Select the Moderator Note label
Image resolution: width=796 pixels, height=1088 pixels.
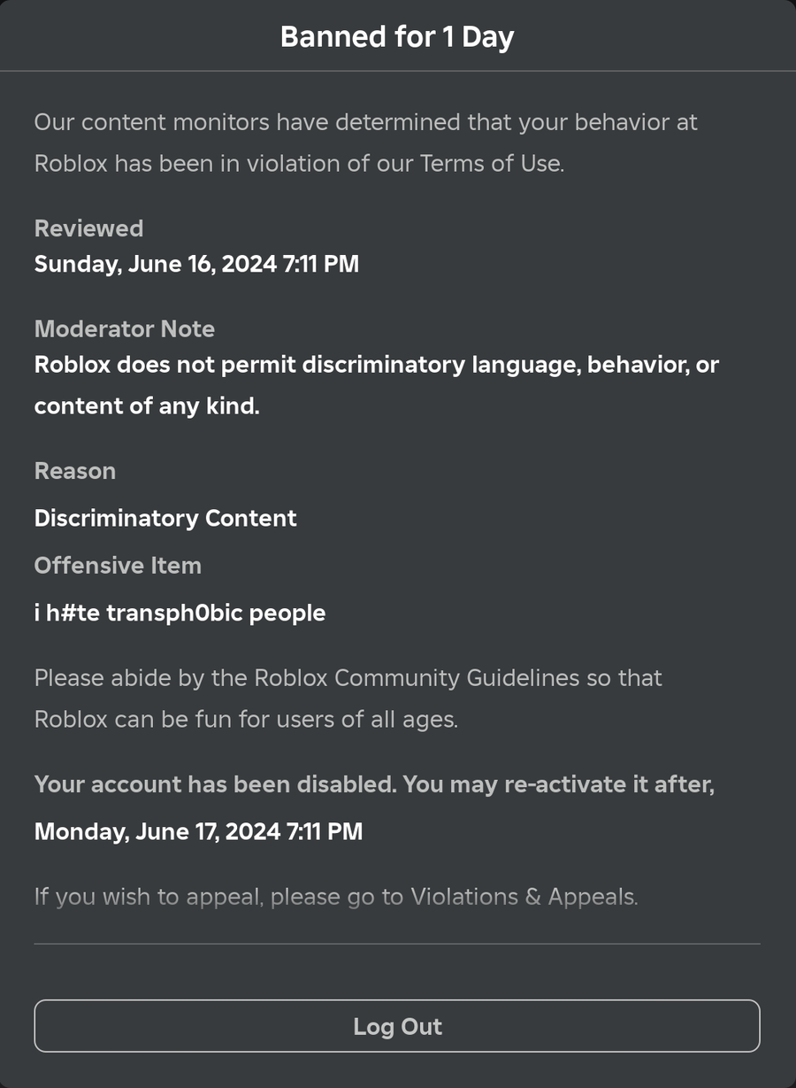(x=125, y=329)
